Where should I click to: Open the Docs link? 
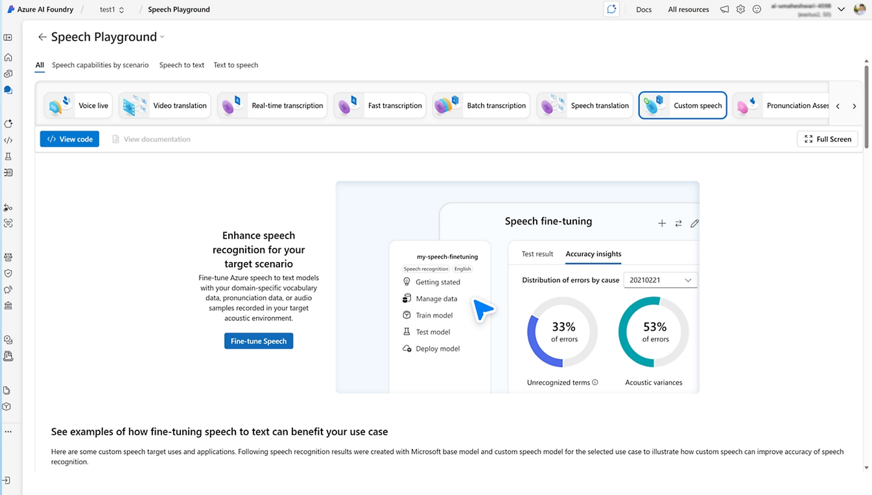[x=644, y=10]
